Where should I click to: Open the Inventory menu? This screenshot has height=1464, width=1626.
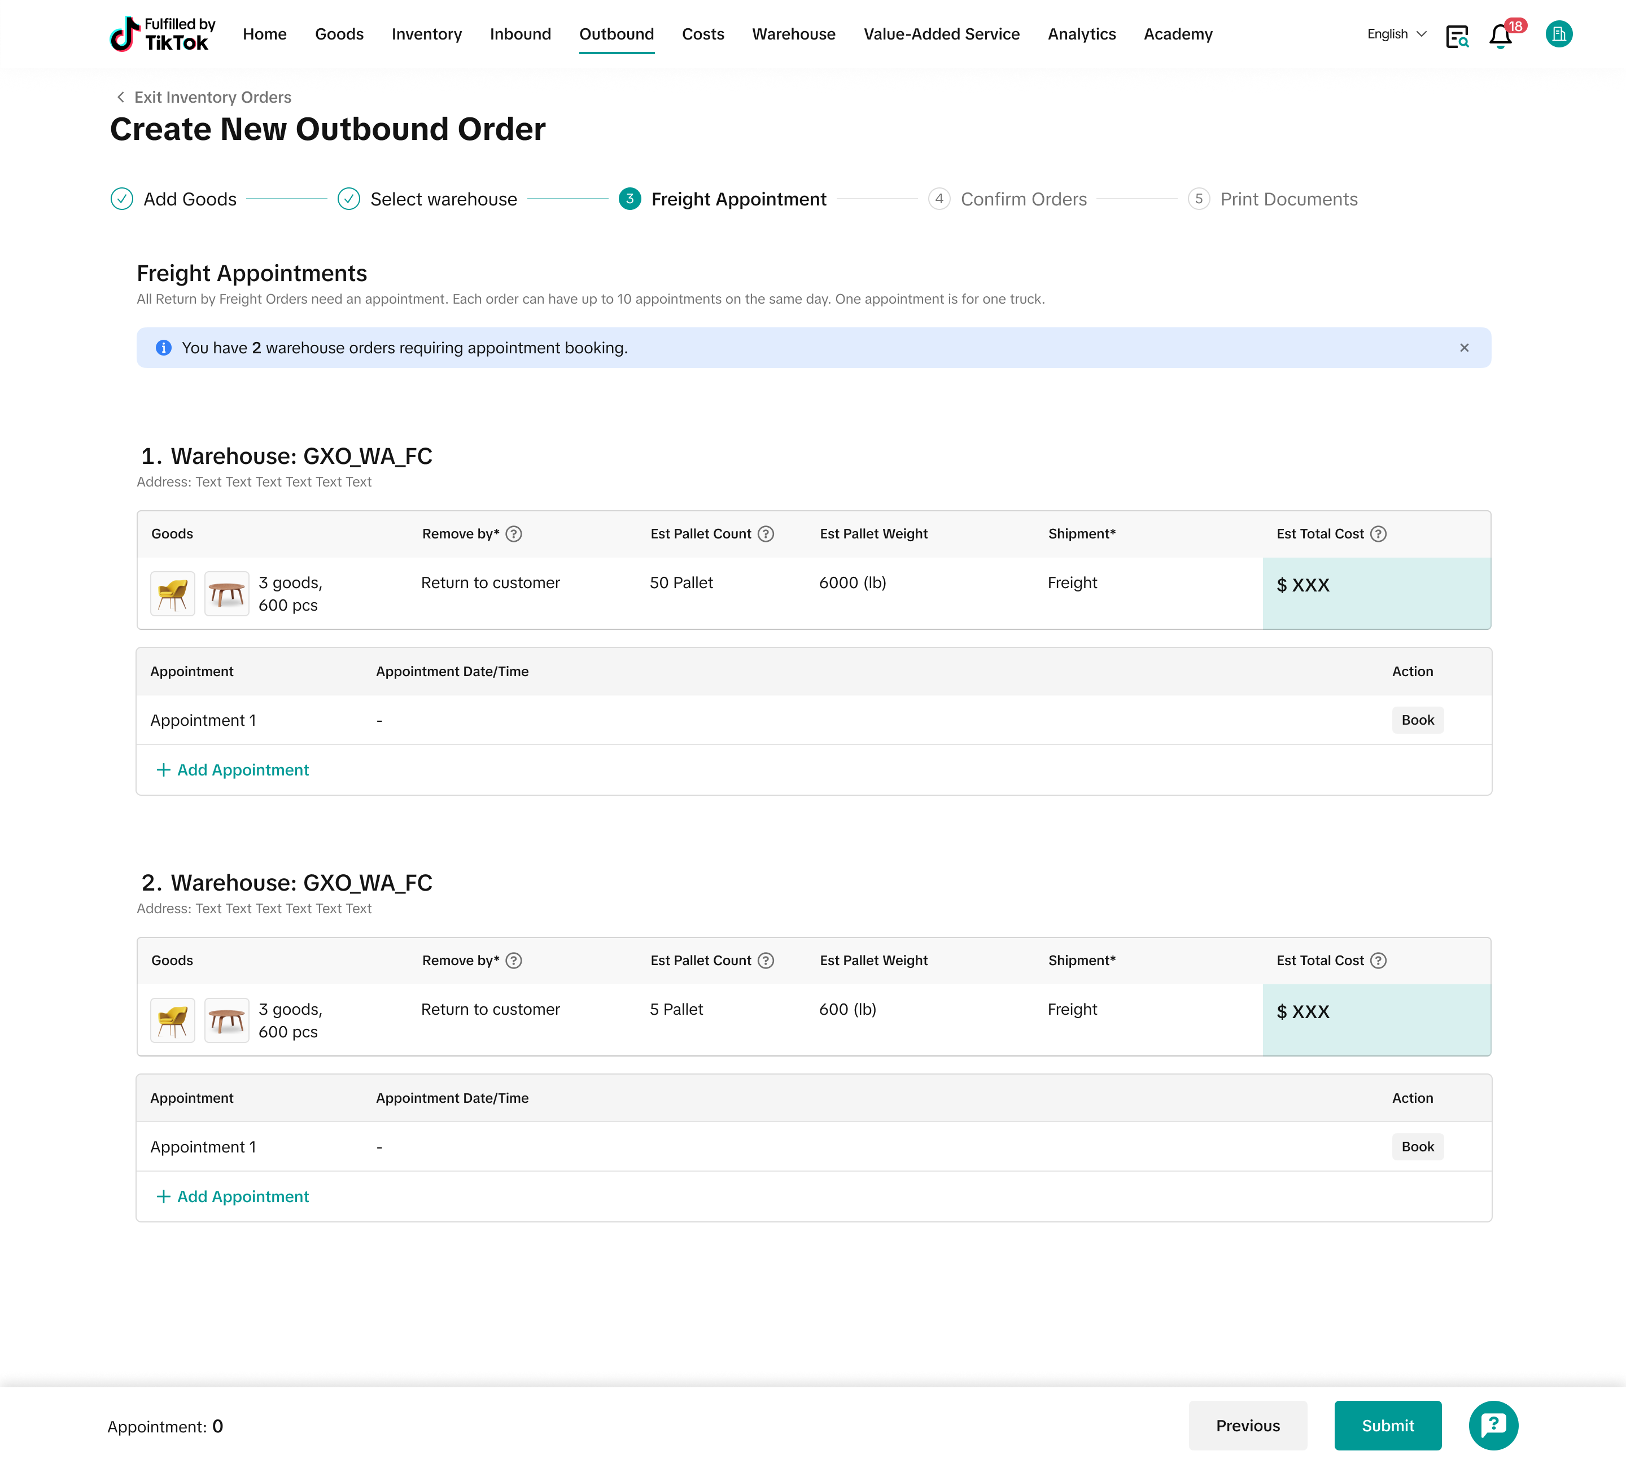426,34
